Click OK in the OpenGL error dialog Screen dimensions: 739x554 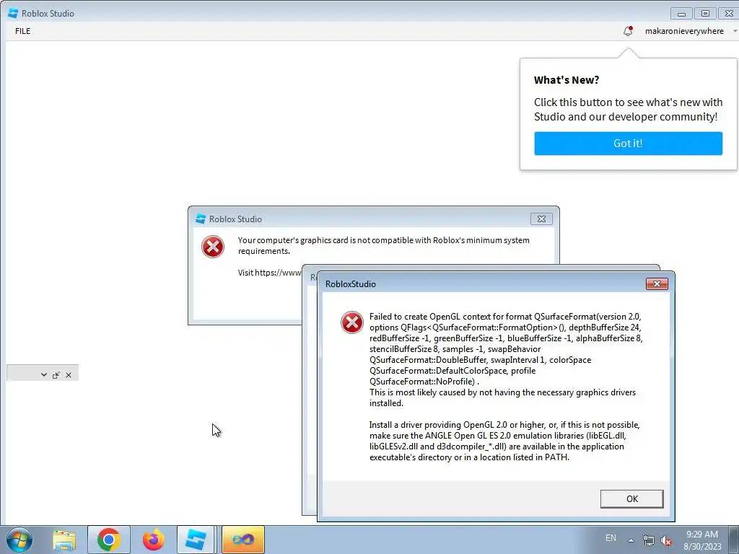tap(631, 499)
